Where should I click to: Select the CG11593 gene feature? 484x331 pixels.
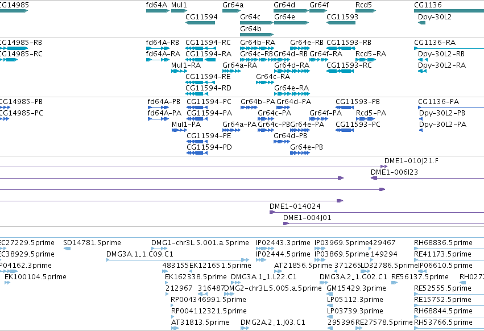point(341,23)
